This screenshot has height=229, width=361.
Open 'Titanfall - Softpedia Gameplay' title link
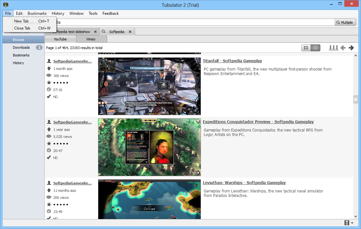pyautogui.click(x=232, y=61)
